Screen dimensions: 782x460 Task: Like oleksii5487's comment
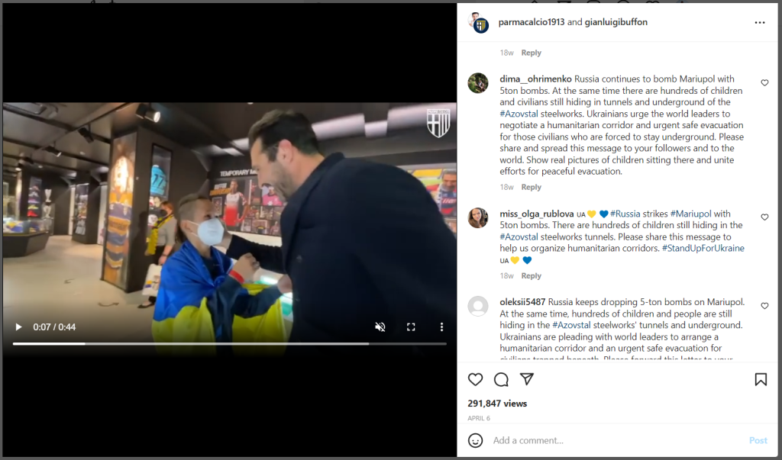pyautogui.click(x=764, y=305)
